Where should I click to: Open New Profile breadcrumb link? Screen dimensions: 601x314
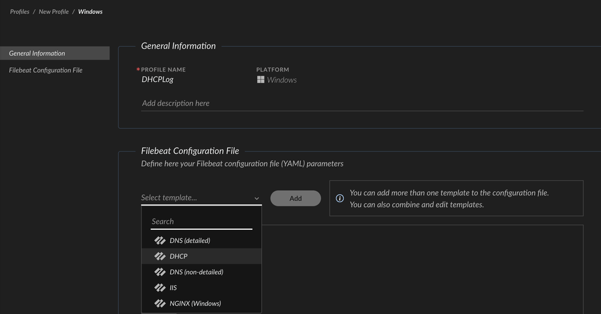pyautogui.click(x=54, y=11)
